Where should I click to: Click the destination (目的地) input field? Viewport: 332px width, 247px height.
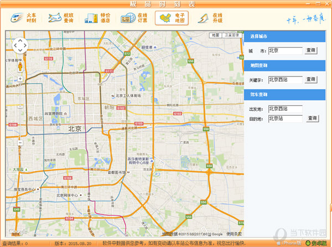coord(285,119)
